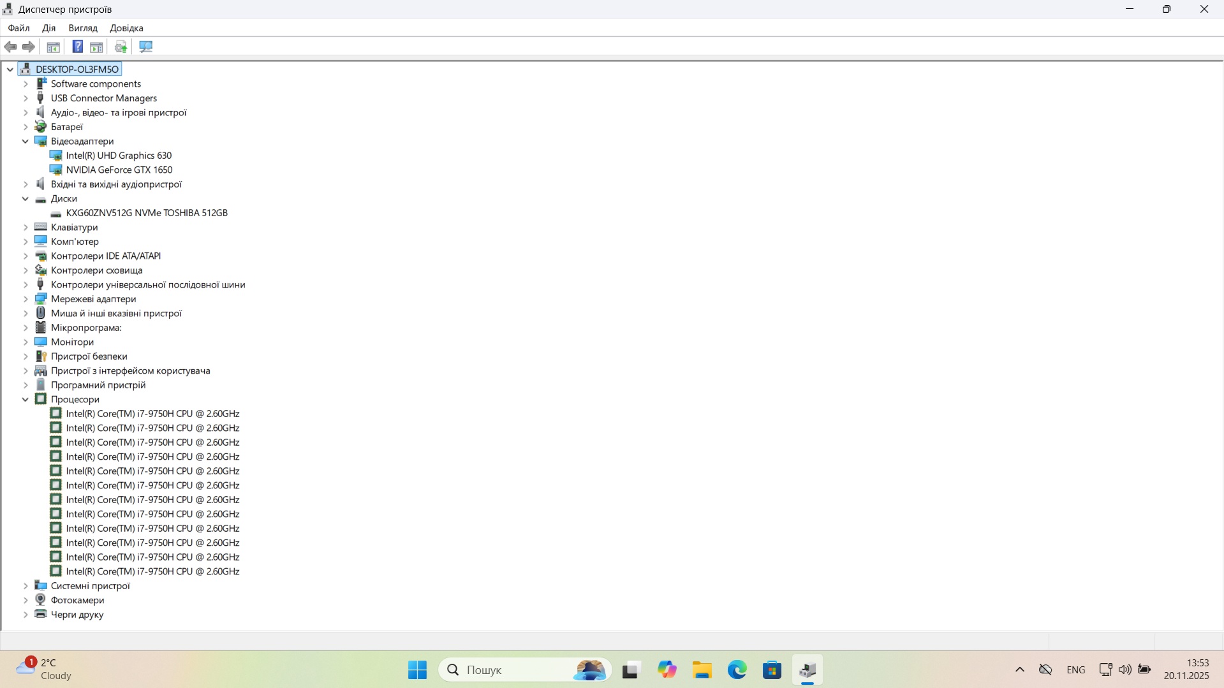Click the Forward arrow in the toolbar
Image resolution: width=1224 pixels, height=688 pixels.
29,47
